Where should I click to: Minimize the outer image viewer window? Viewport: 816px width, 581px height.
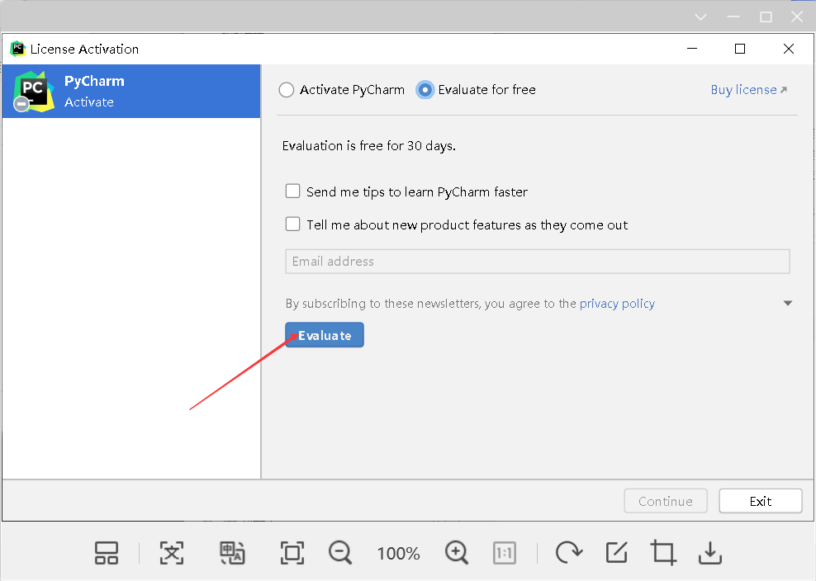point(733,17)
